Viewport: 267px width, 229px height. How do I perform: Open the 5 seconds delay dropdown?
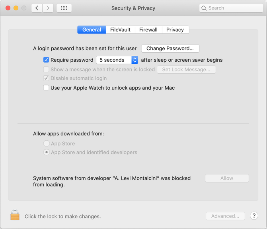[117, 60]
